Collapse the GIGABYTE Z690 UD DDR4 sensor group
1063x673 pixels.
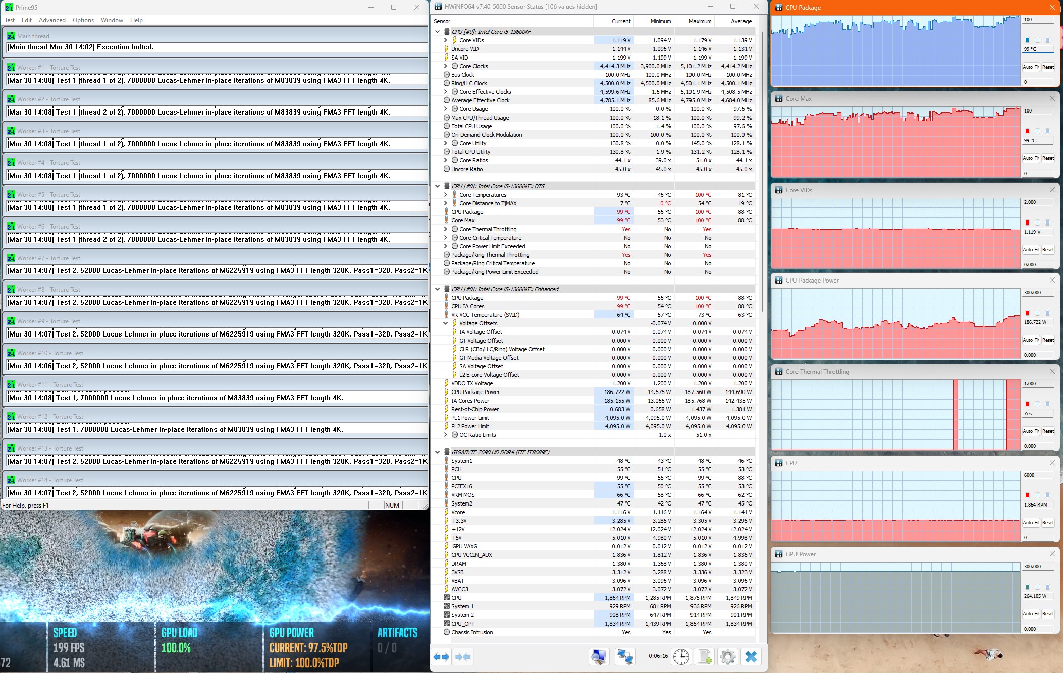(x=437, y=452)
